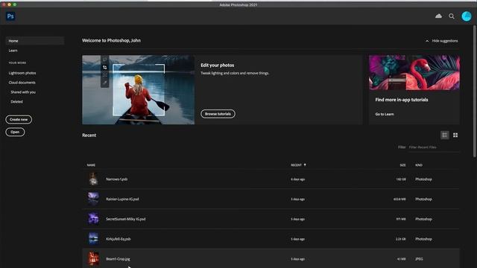Screen dimensions: 477x268
Task: Open Shared with you
Action: (23, 92)
